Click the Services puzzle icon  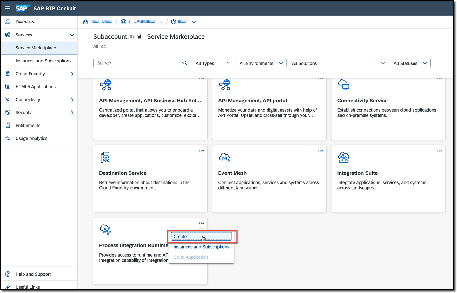click(8, 35)
